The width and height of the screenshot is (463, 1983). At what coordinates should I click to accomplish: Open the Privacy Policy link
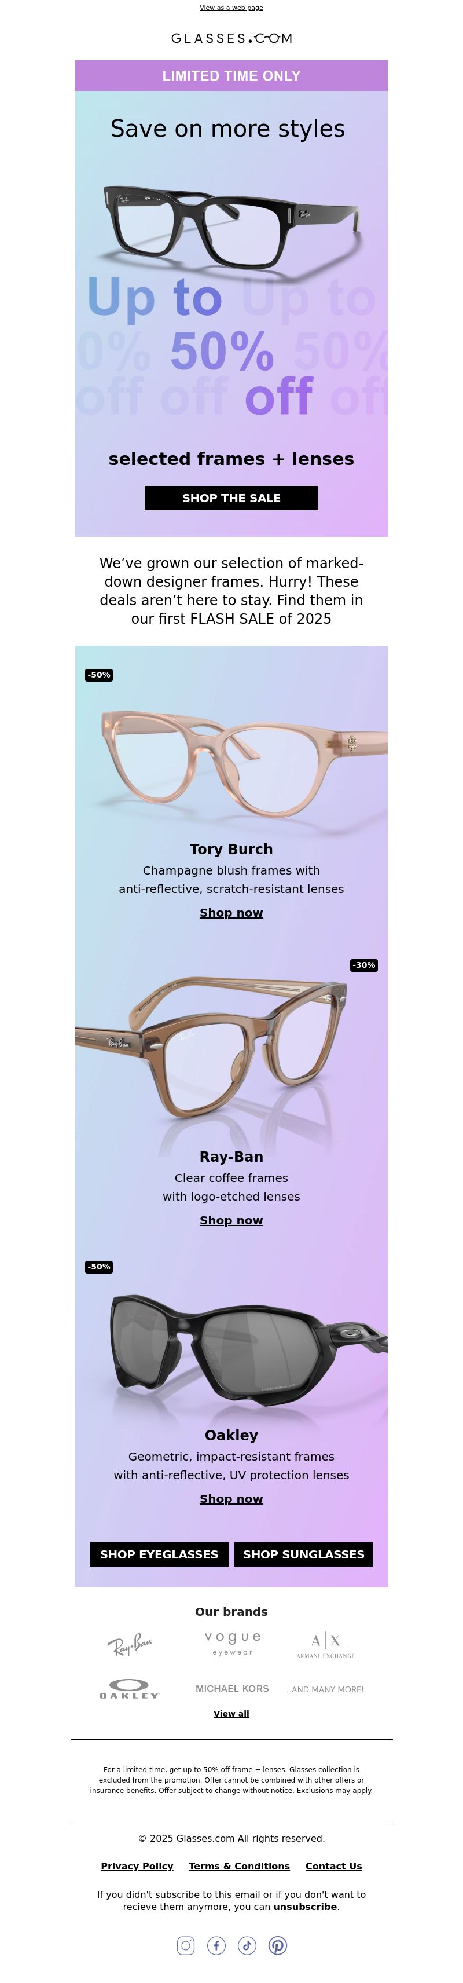[137, 1866]
